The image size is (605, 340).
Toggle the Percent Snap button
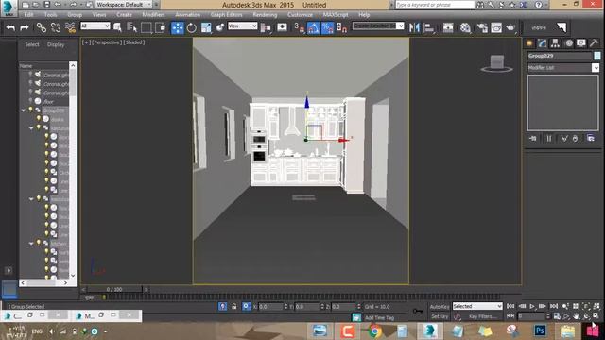[328, 27]
